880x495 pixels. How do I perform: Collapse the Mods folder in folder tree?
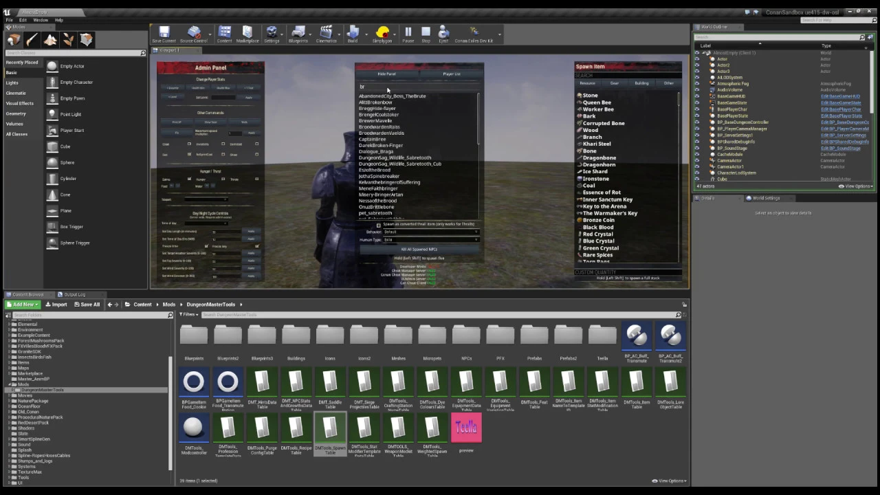click(9, 384)
